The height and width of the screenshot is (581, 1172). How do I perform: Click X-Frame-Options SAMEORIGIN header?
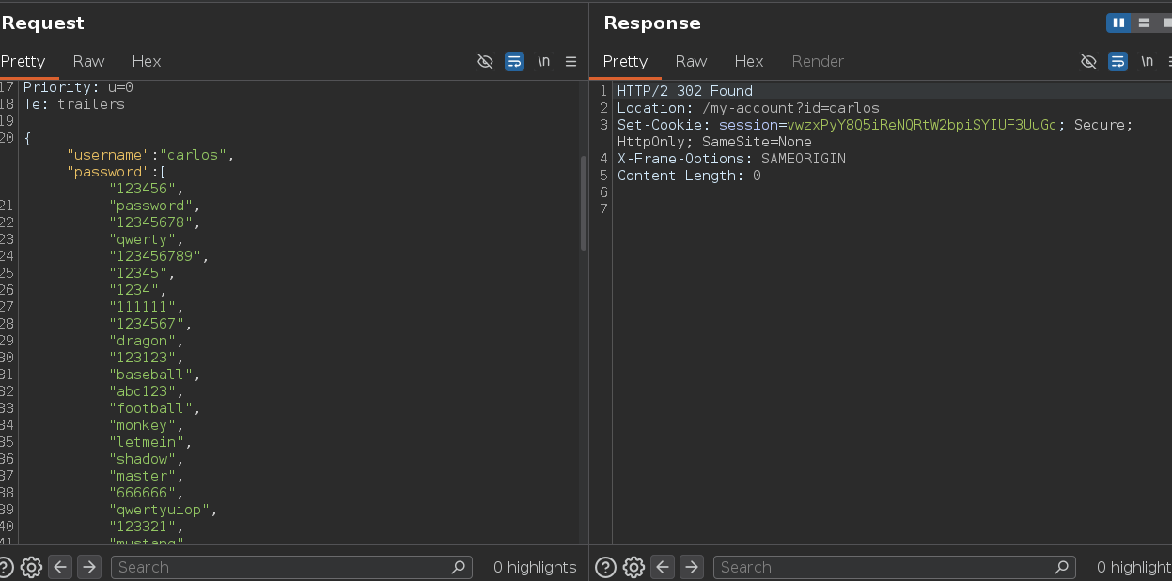click(731, 159)
